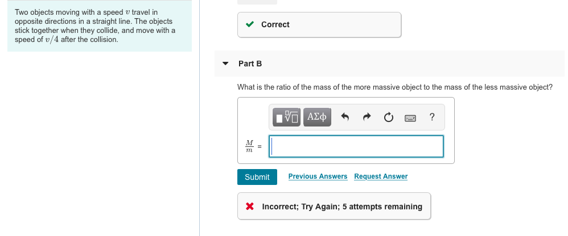Click the Request Answer link
Screen dimensions: 568x236
coord(381,176)
